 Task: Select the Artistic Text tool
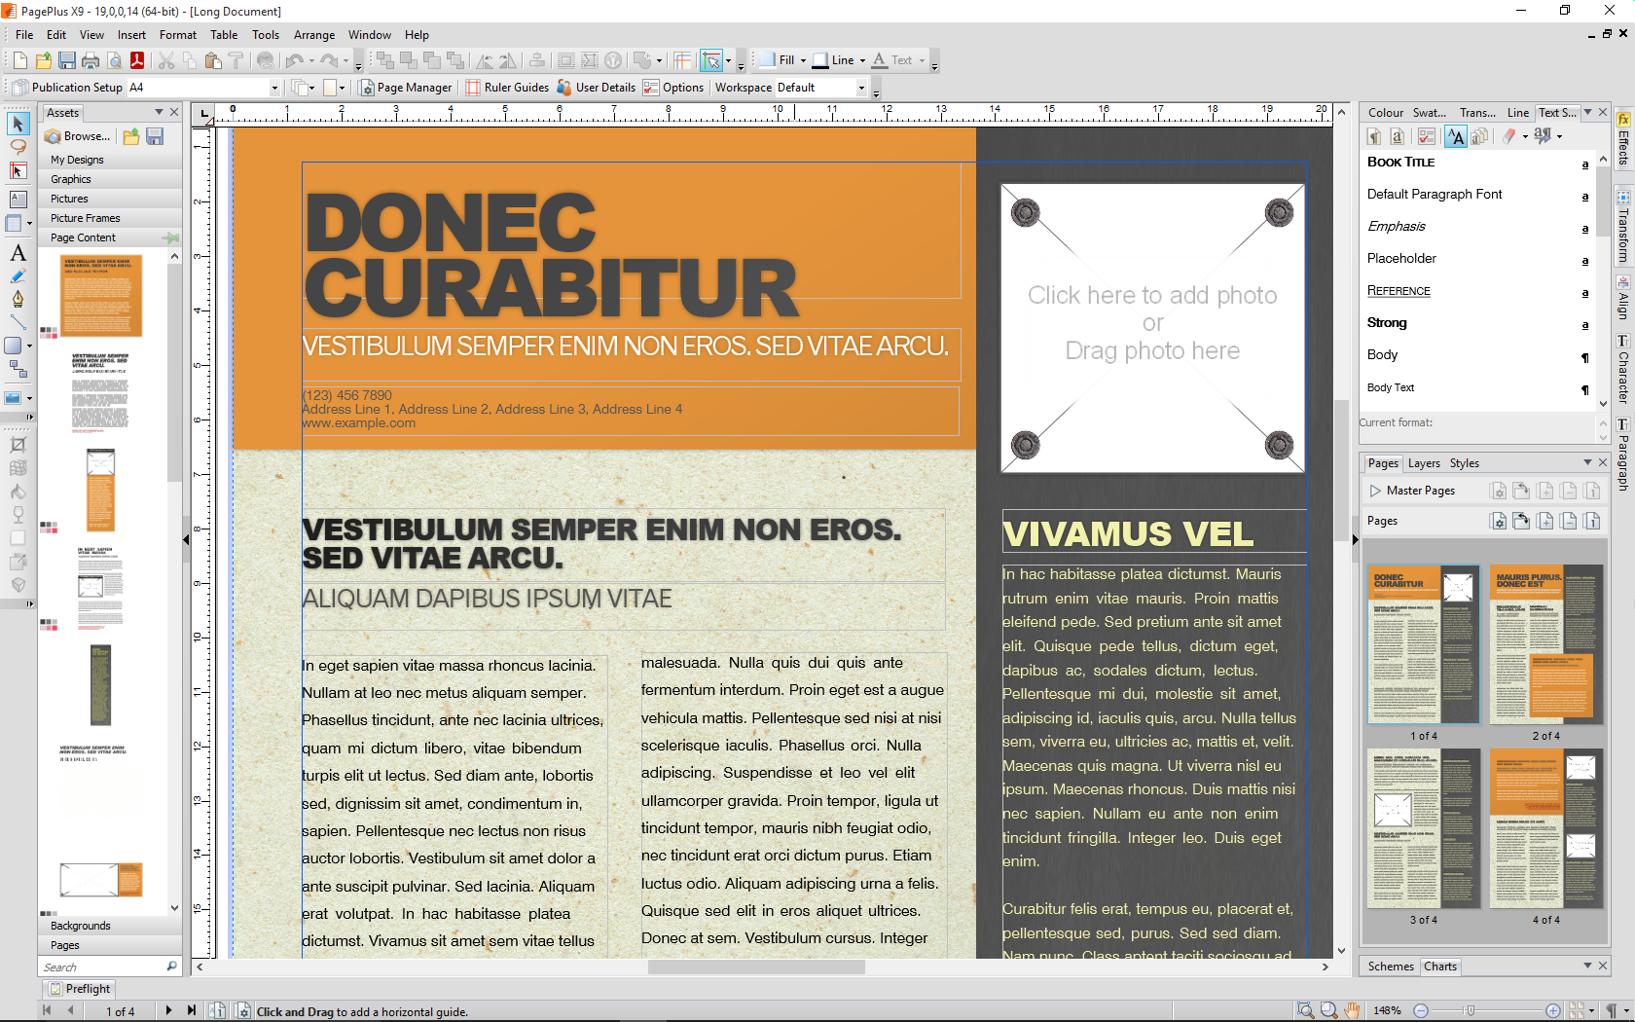(x=18, y=253)
